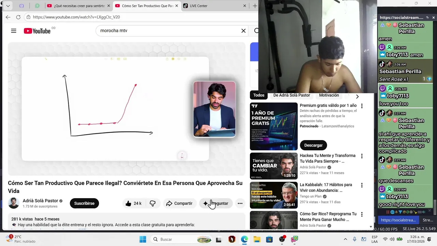Expand the video description box
This screenshot has height=246, width=437.
(x=127, y=221)
